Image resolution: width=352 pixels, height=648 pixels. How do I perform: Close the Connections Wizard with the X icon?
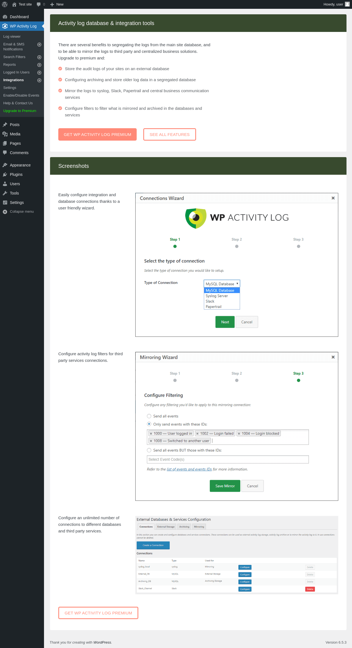point(333,198)
